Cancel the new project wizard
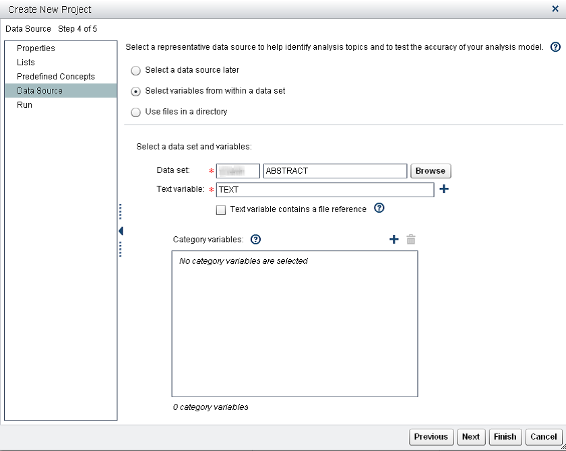The height and width of the screenshot is (451, 566). click(x=544, y=437)
